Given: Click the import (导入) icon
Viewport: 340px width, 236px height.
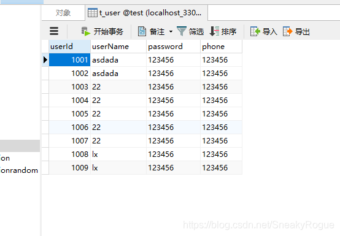Looking at the screenshot, I should [x=255, y=31].
